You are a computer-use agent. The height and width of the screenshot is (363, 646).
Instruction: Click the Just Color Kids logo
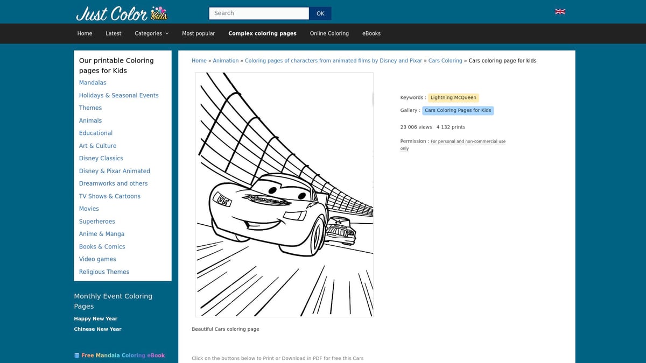(123, 13)
